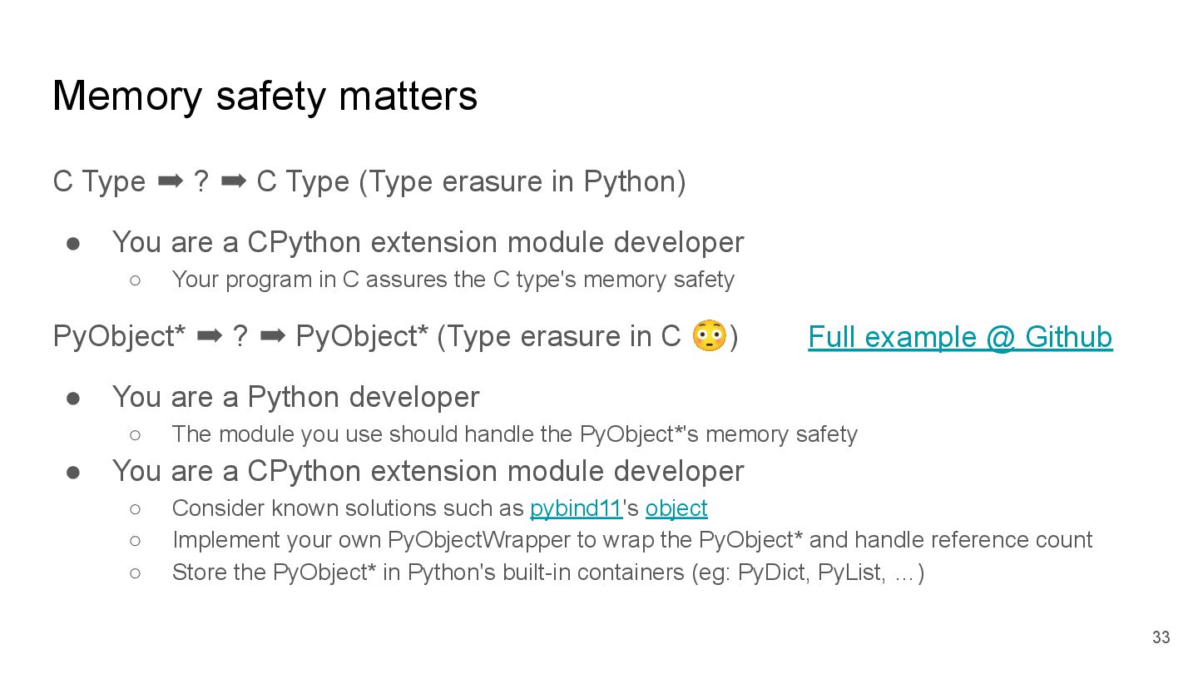Click the 'You are a Python developer' bullet

click(295, 398)
